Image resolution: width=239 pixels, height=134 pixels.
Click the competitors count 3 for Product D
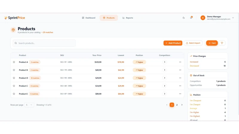click(x=165, y=78)
